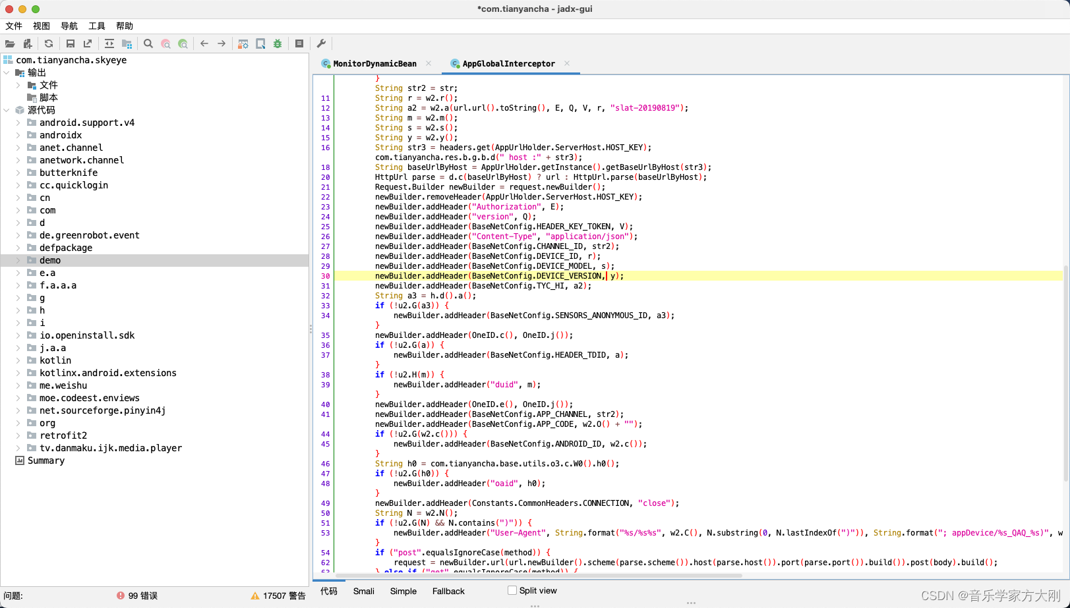Click the open file toolbar icon
Image resolution: width=1070 pixels, height=608 pixels.
tap(10, 43)
